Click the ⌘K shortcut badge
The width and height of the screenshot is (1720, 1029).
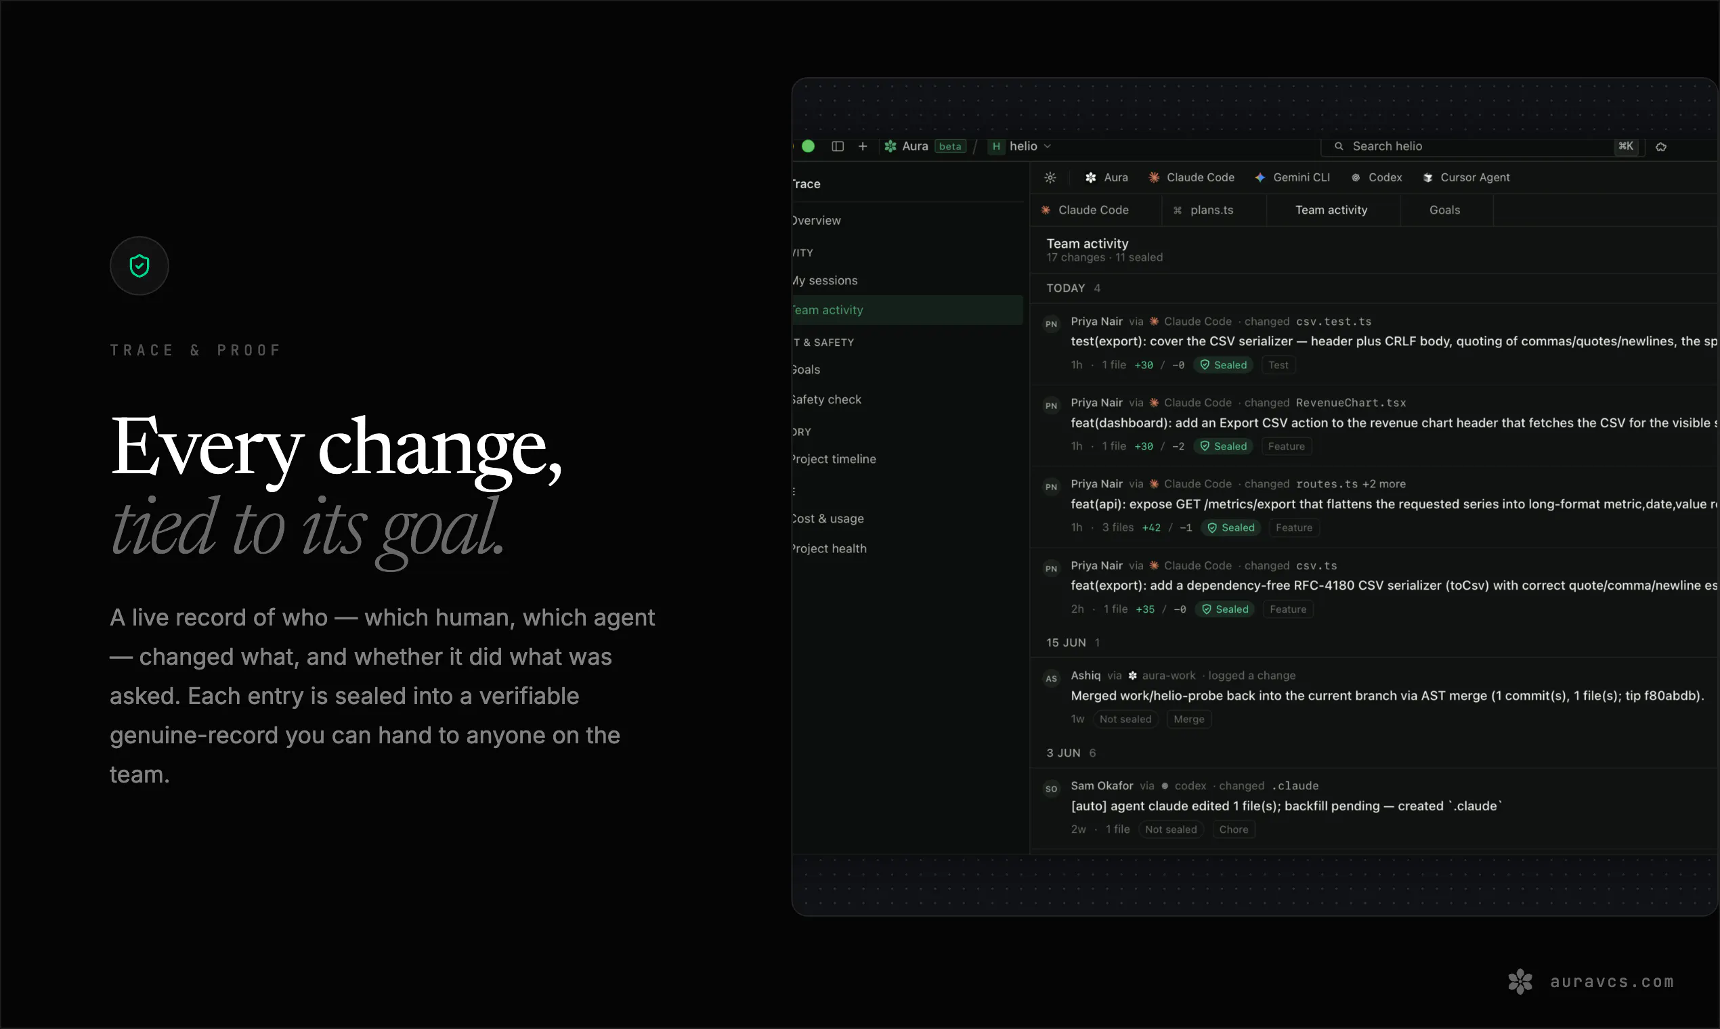point(1626,146)
